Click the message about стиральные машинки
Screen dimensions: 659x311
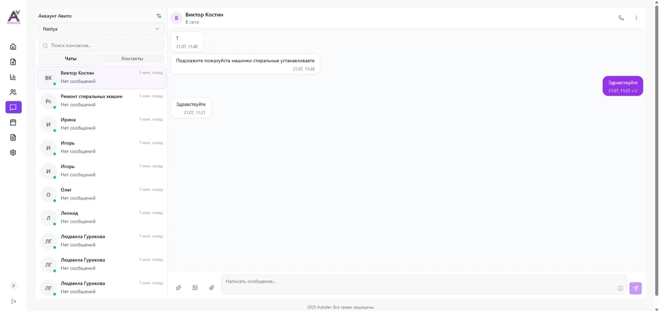coord(245,64)
